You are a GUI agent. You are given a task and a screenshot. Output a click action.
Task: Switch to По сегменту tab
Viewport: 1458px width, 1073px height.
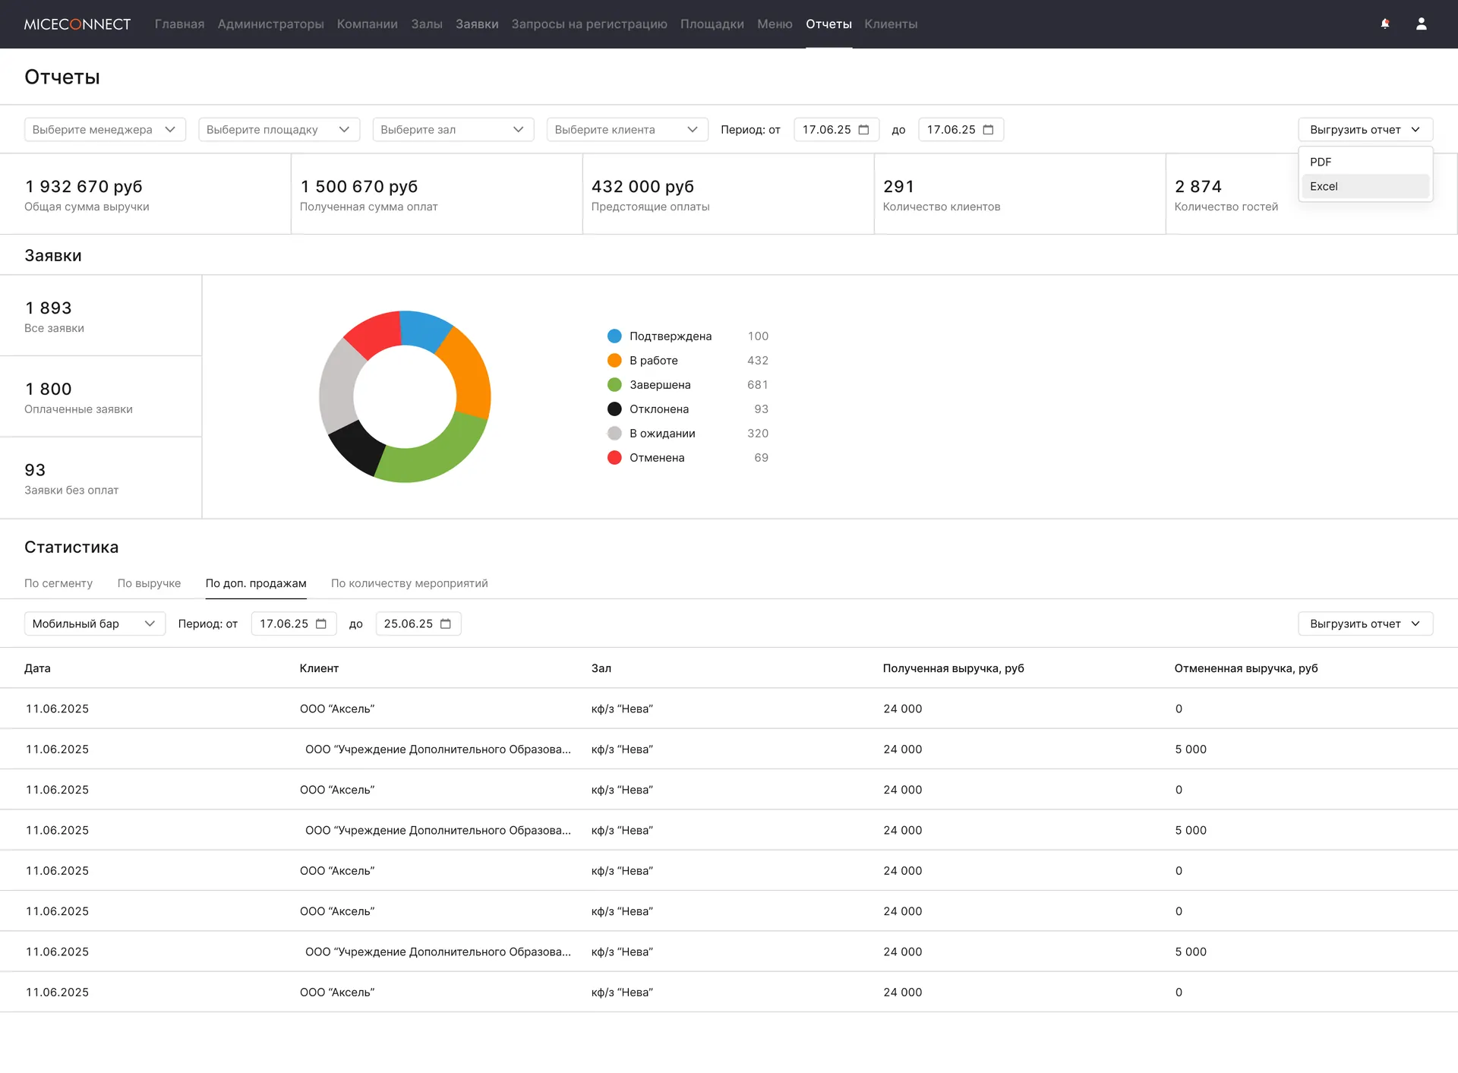pos(58,583)
